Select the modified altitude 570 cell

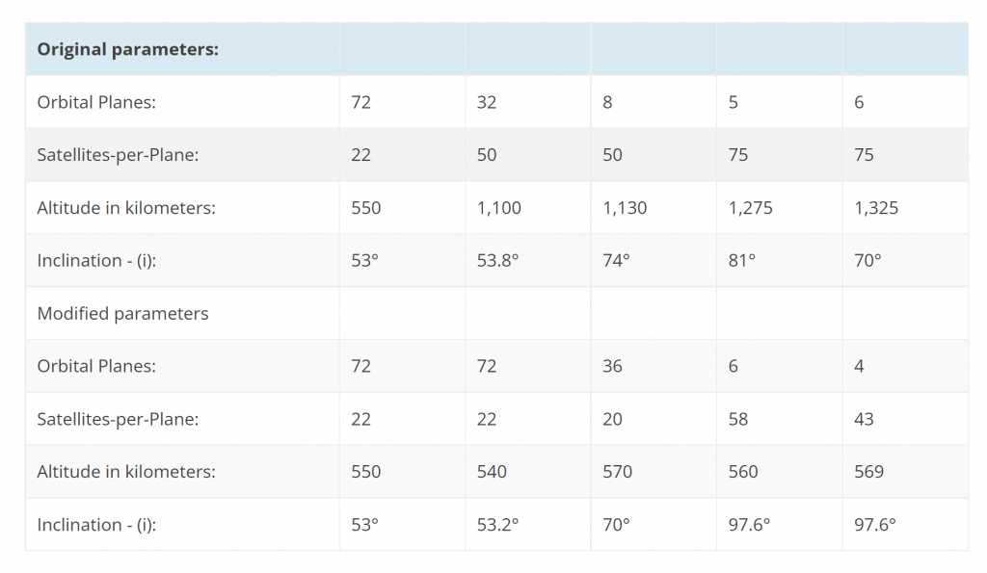tap(654, 472)
